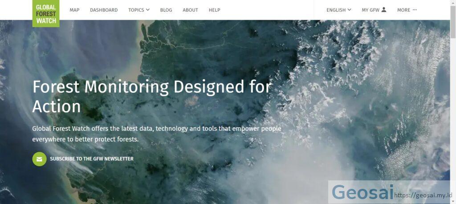
Task: Open the HELP navigation item
Action: (x=214, y=10)
